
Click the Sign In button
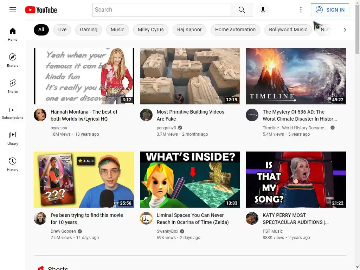(330, 10)
